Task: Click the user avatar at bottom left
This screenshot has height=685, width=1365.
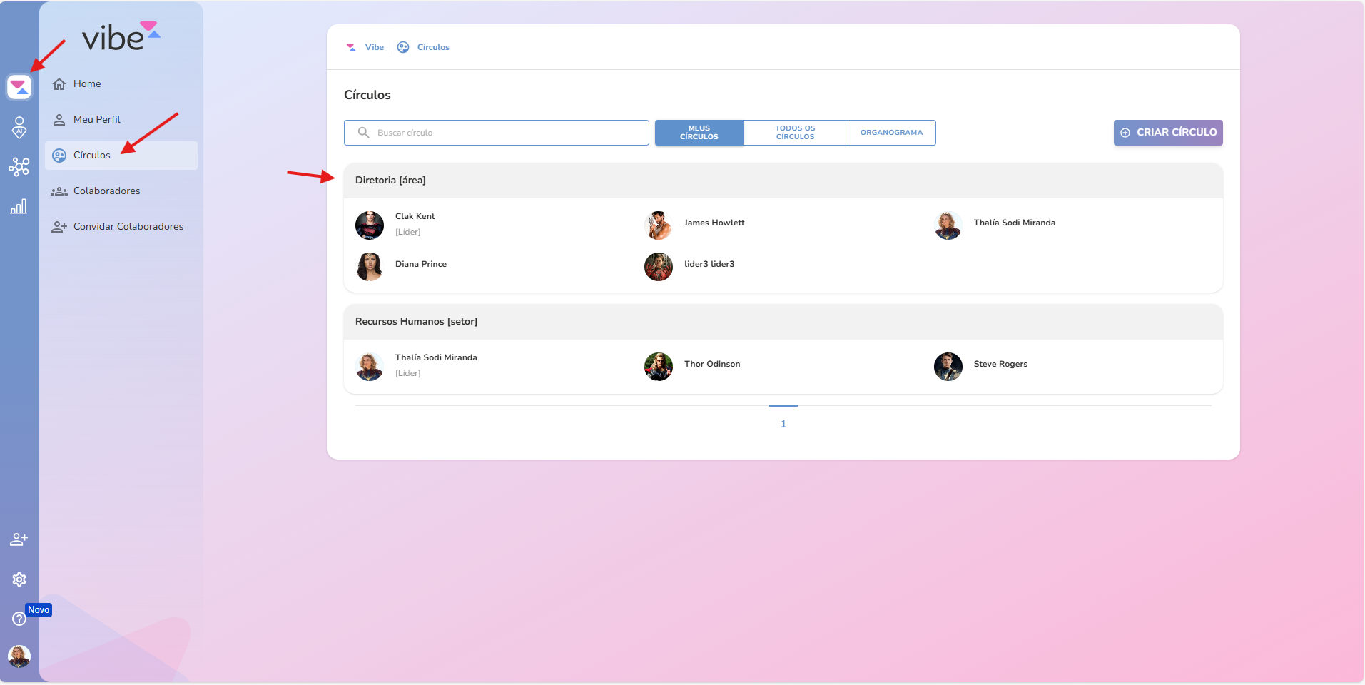Action: click(19, 656)
